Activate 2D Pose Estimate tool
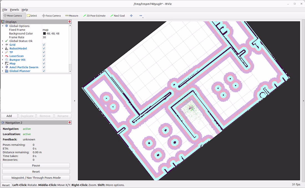The width and height of the screenshot is (305, 188). [x=94, y=16]
